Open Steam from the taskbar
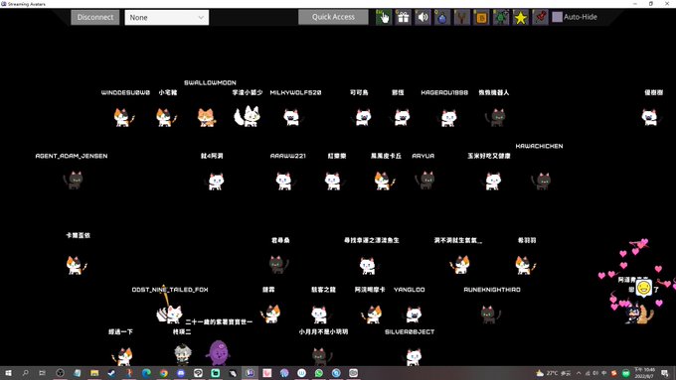 (111, 373)
